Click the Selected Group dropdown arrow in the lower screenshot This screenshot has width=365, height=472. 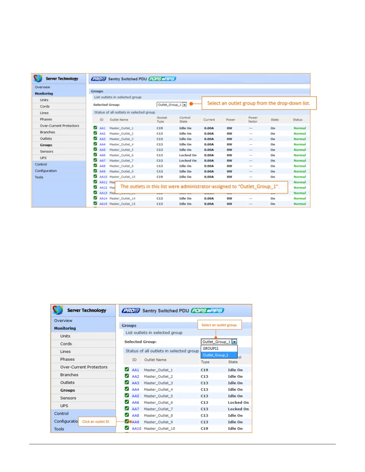(x=234, y=342)
